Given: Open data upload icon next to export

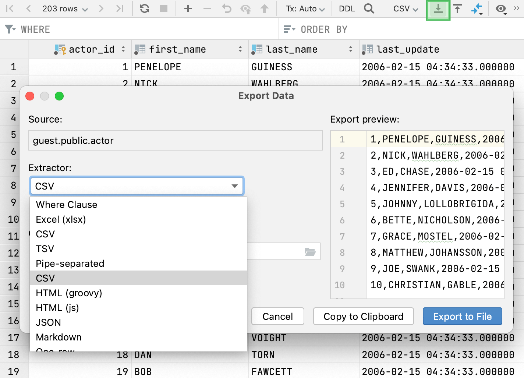Looking at the screenshot, I should point(457,8).
